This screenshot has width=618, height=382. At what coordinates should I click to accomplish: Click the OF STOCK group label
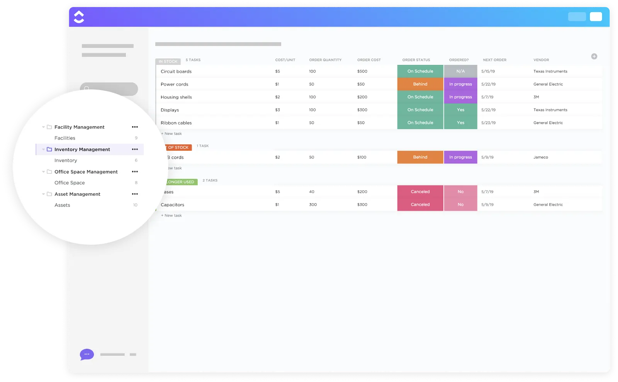click(x=178, y=148)
